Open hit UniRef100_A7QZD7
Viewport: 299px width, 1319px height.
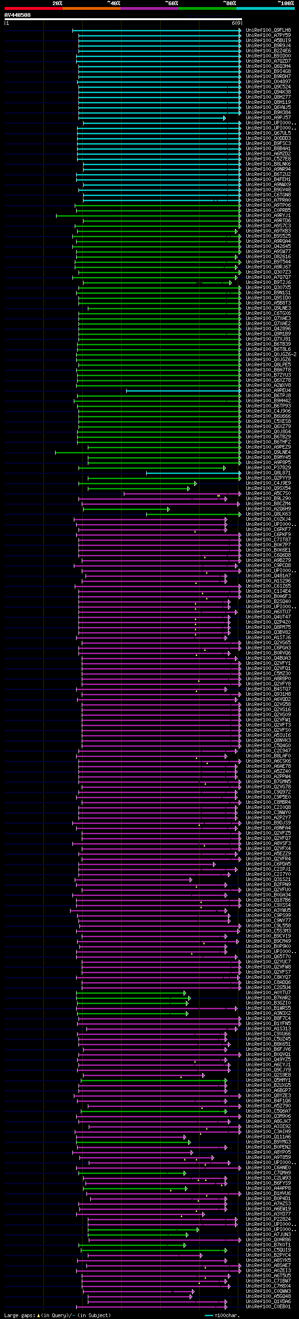(268, 61)
